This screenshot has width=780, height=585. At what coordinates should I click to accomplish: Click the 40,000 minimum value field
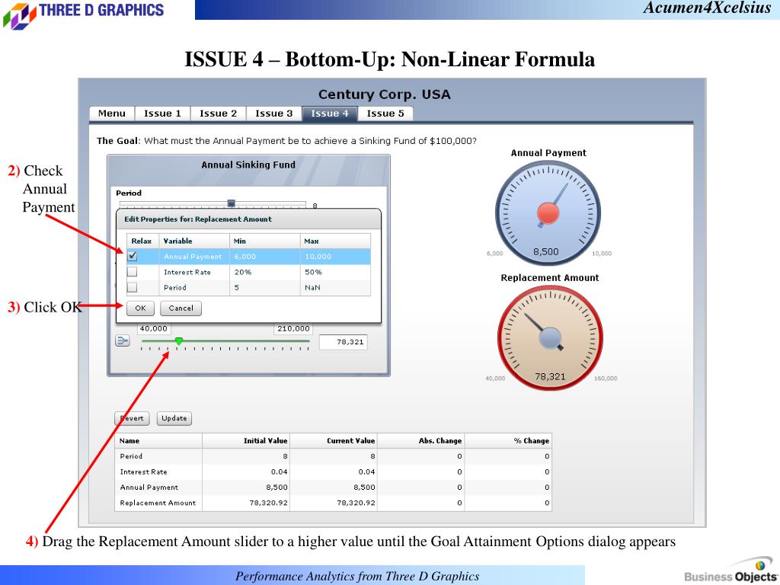pos(154,328)
